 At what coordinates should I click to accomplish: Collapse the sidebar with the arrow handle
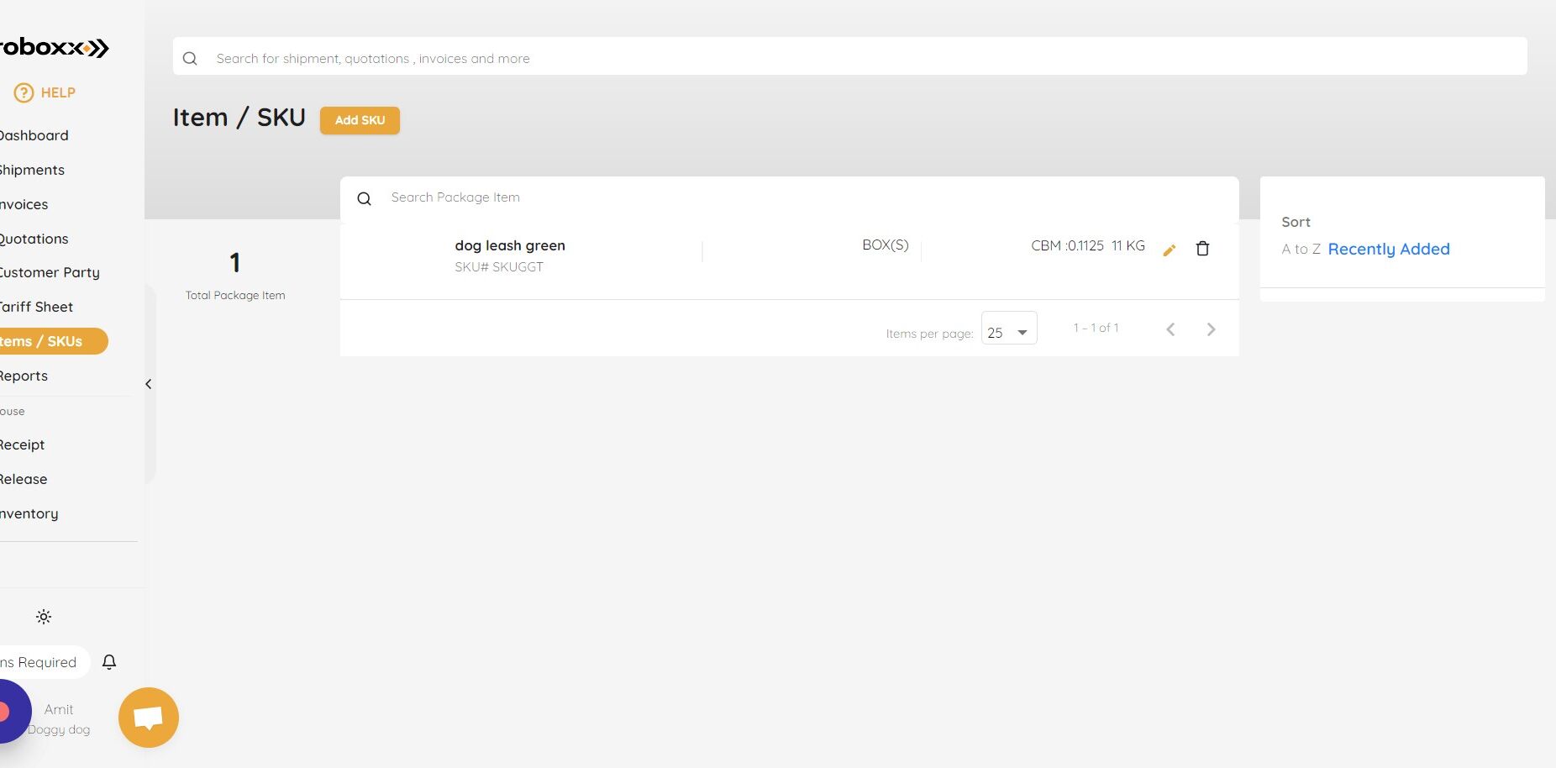pos(149,384)
